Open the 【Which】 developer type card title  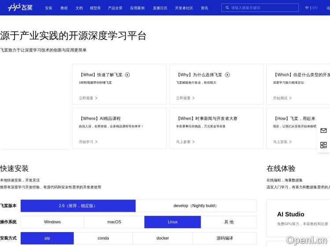click(x=301, y=75)
